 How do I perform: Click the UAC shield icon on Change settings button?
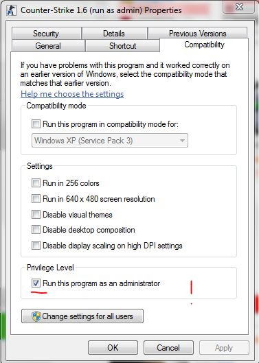point(36,316)
